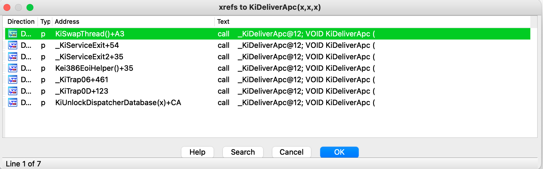543x169 pixels.
Task: Click the Text column header
Action: coord(223,22)
